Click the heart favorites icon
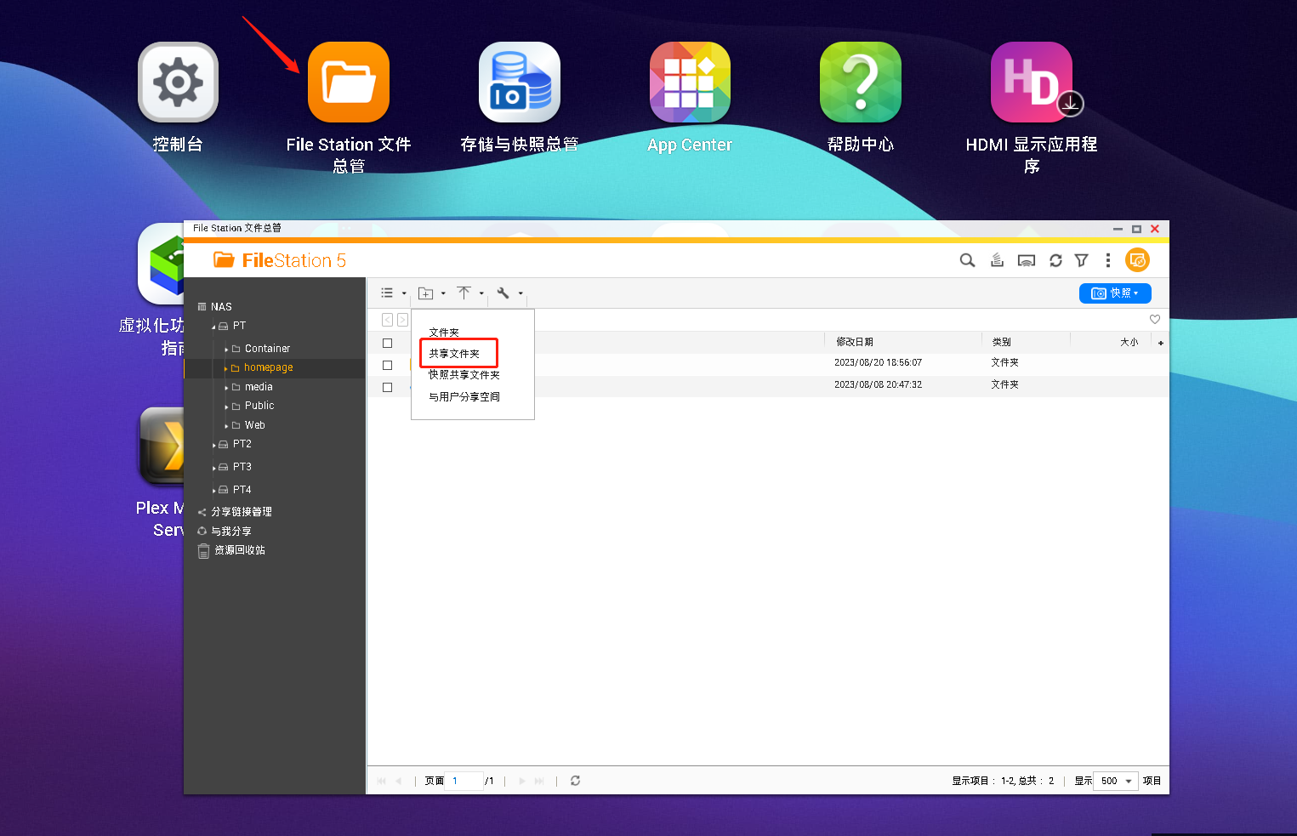1297x836 pixels. (1154, 320)
